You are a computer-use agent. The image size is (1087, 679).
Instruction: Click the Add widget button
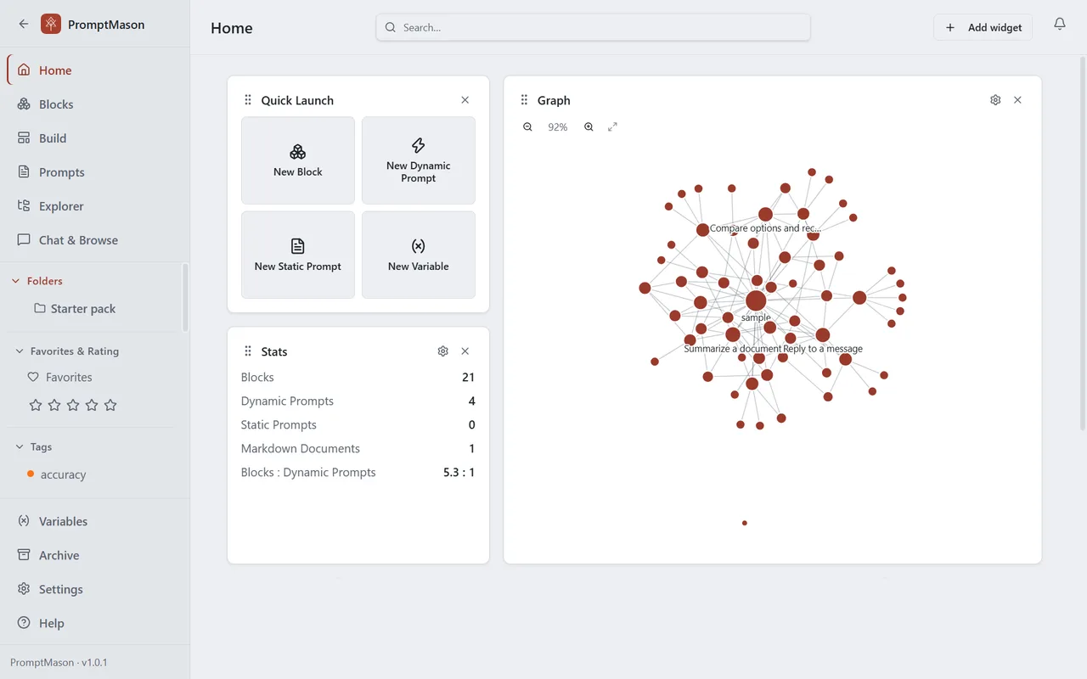983,27
